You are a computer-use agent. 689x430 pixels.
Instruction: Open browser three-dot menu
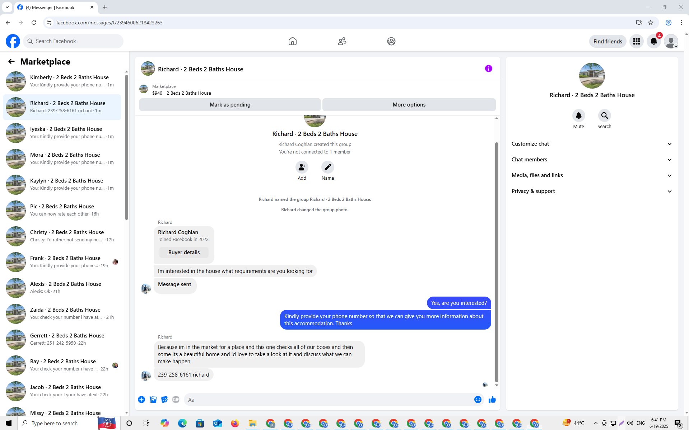click(x=681, y=23)
